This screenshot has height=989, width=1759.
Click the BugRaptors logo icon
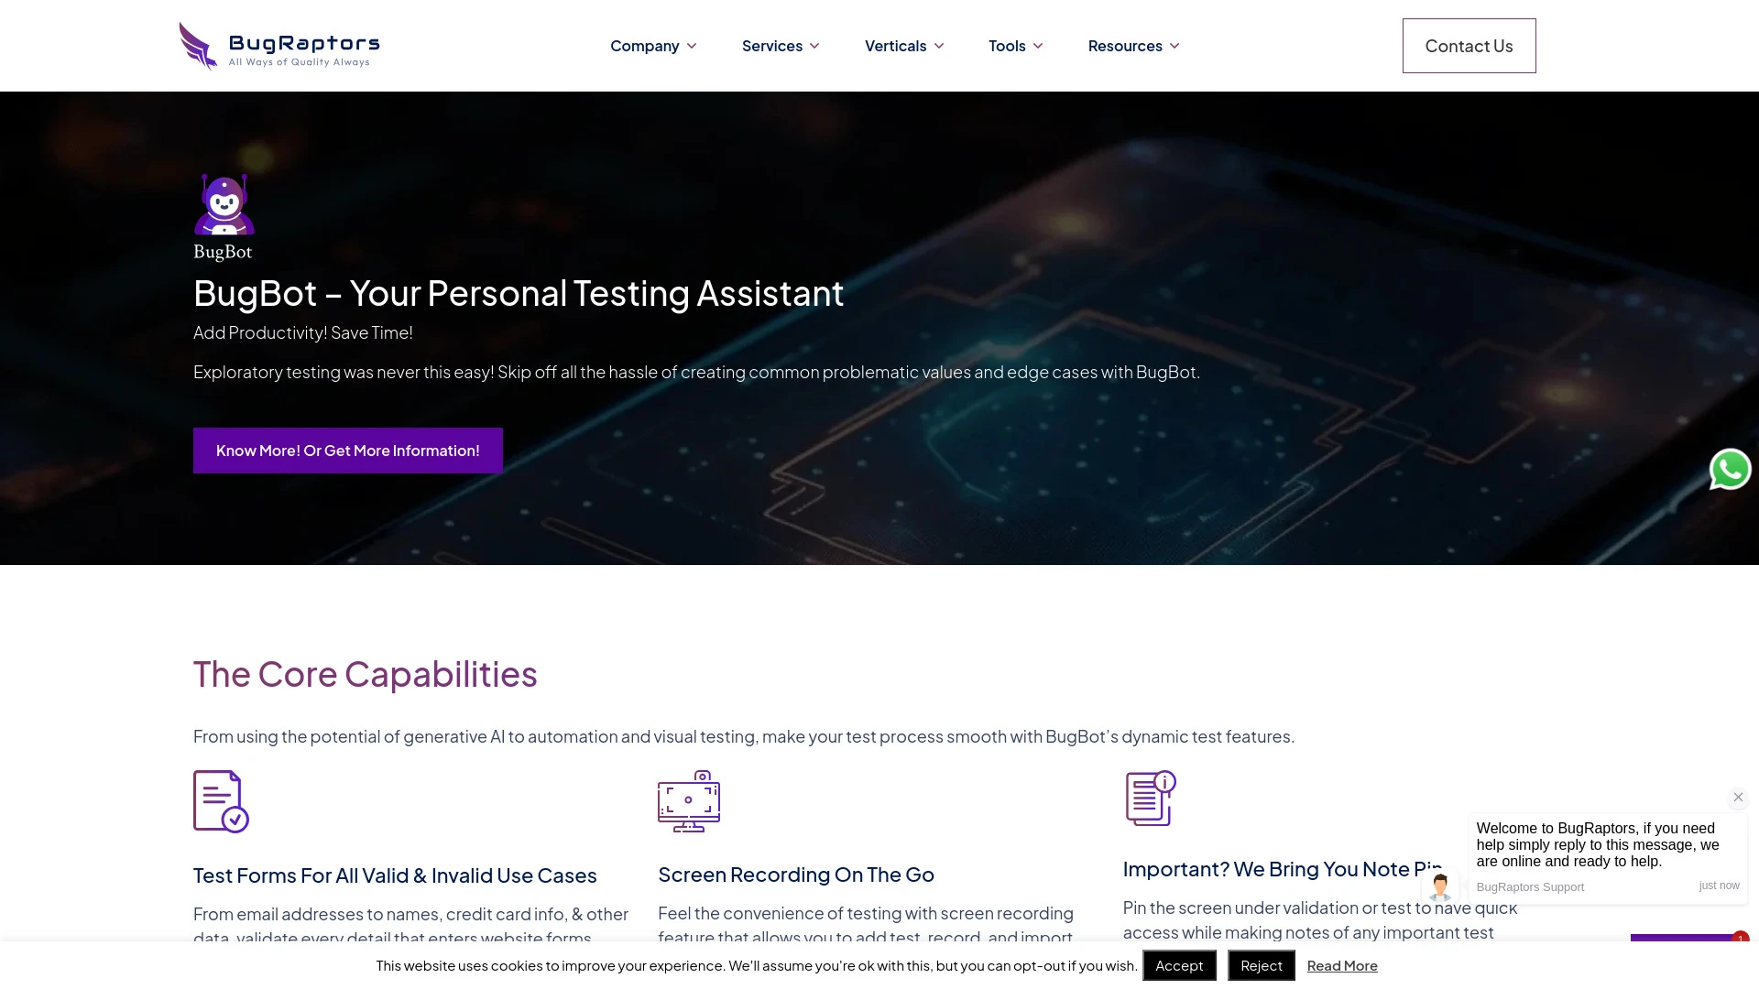tap(197, 46)
